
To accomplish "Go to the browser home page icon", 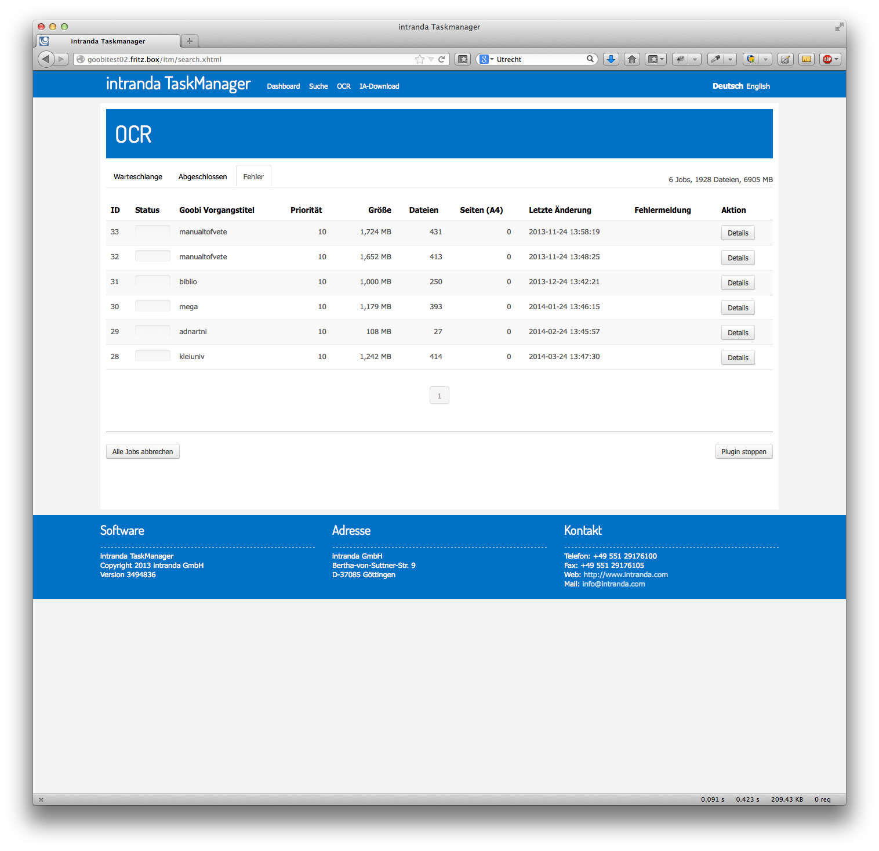I will [x=632, y=59].
